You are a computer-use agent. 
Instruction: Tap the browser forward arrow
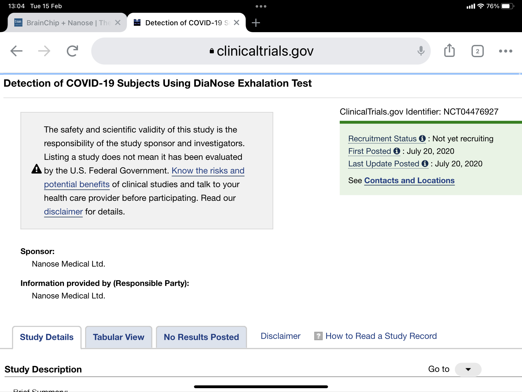(44, 51)
